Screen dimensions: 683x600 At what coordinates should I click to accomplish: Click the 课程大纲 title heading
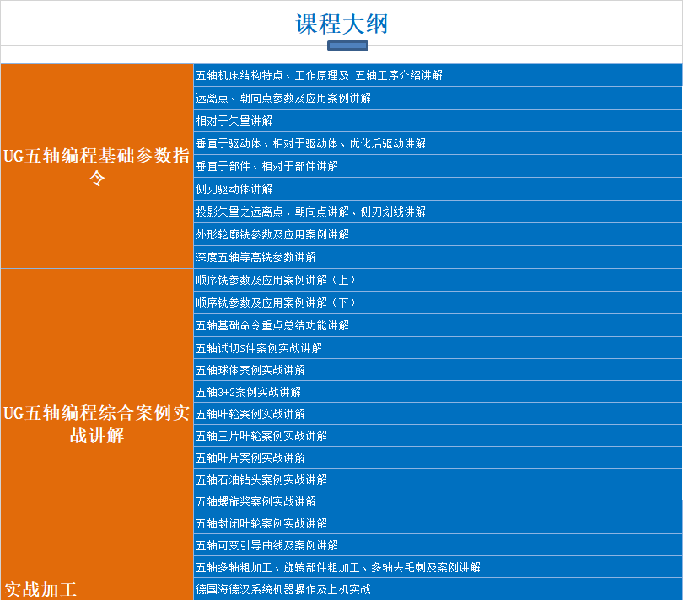tap(341, 24)
